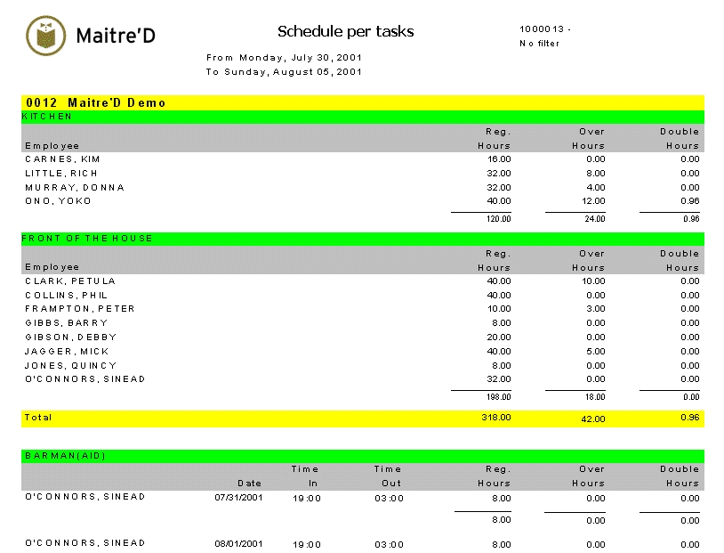Click the 318.00 total regular hours
Viewport: 724px width, 553px height.
(x=497, y=418)
